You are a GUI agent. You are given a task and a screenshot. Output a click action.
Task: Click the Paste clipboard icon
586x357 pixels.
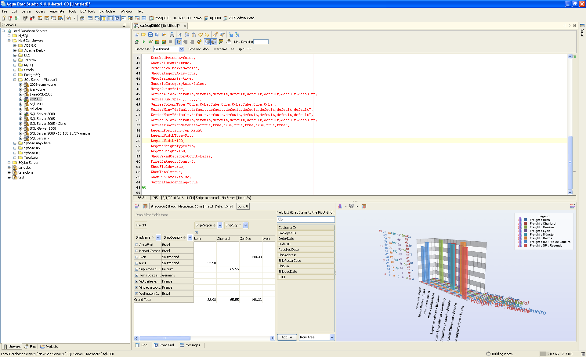coord(194,35)
